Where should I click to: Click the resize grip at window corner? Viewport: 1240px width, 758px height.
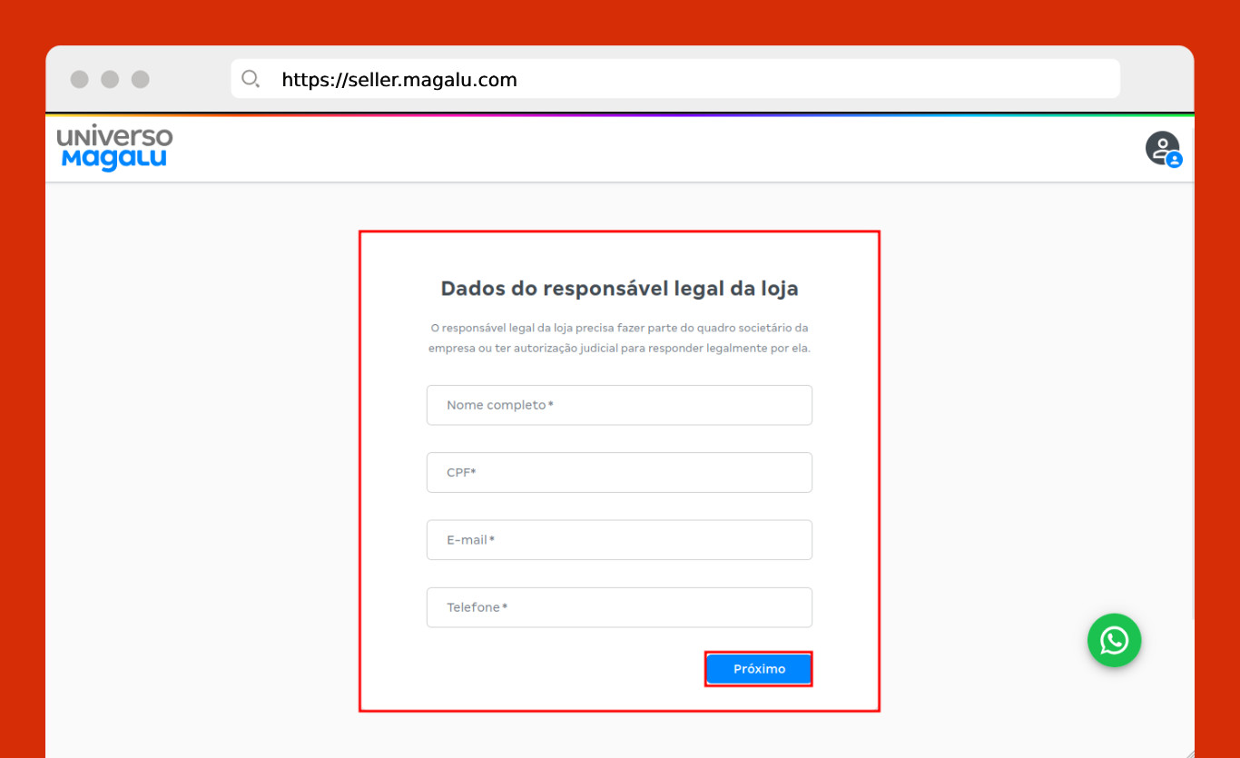(1190, 753)
